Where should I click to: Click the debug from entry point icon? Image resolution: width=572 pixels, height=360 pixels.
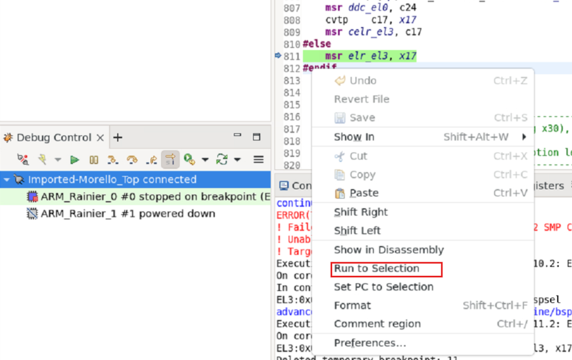[x=189, y=160]
